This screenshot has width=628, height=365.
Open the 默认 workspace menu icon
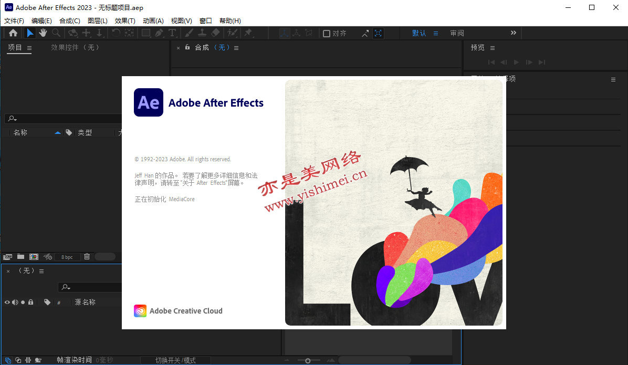click(x=436, y=33)
